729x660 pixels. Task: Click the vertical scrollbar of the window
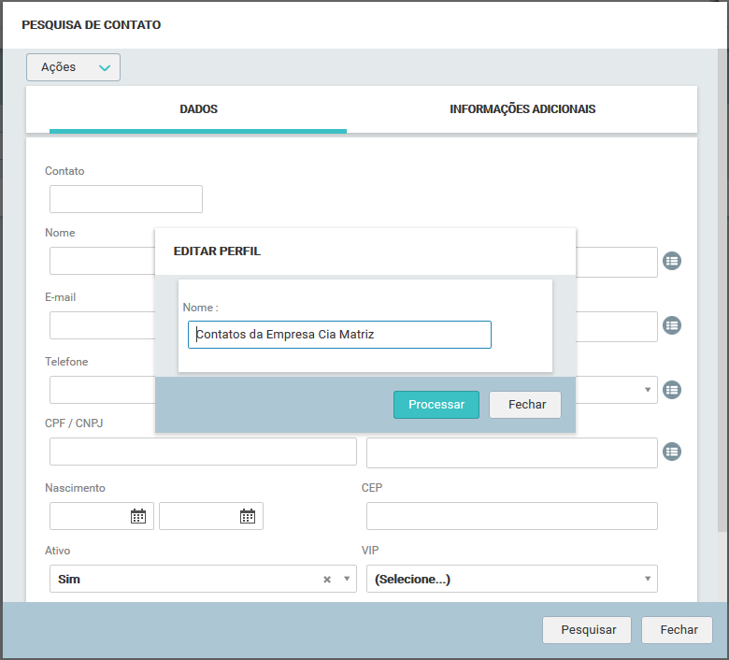[722, 291]
